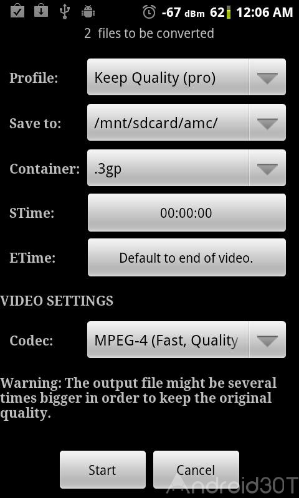The width and height of the screenshot is (299, 498).
Task: Tap the 12:06 AM clock
Action: pyautogui.click(x=264, y=12)
